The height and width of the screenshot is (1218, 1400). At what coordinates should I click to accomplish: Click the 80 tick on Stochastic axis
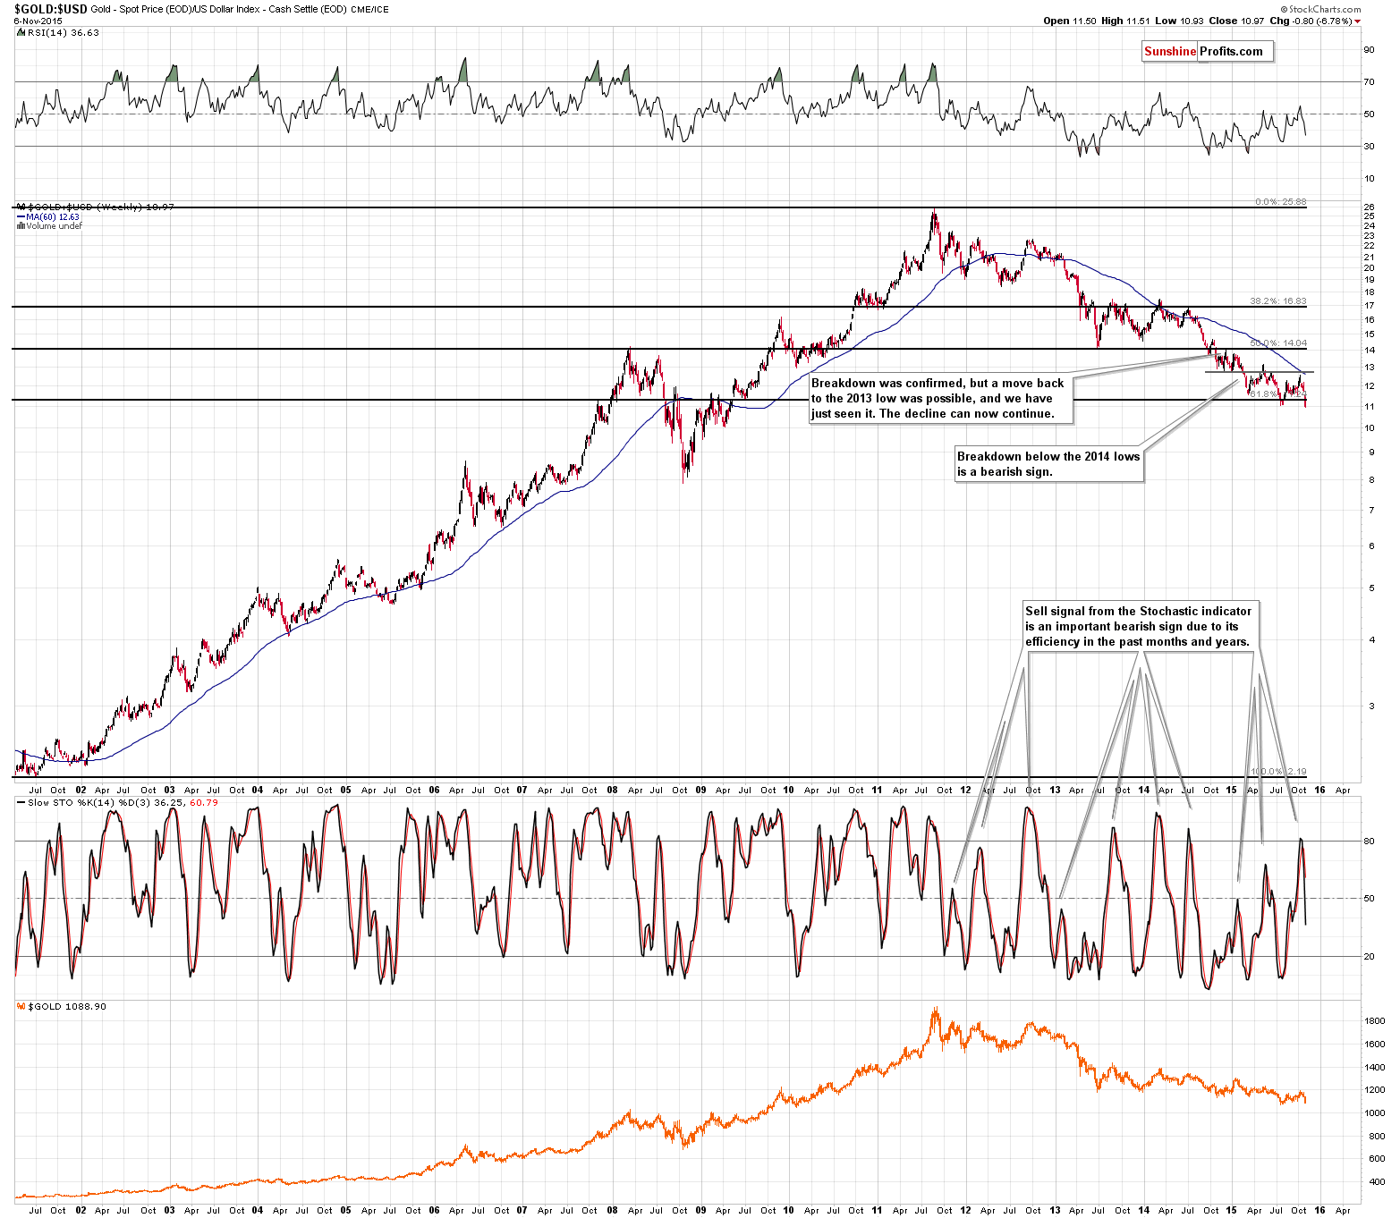click(1369, 841)
